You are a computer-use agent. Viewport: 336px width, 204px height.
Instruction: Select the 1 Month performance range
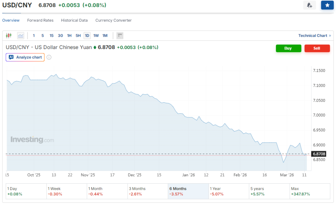pyautogui.click(x=107, y=191)
